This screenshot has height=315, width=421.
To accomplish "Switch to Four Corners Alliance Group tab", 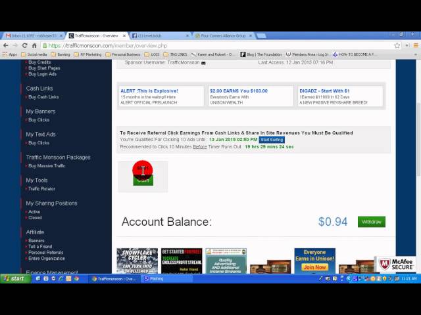I will click(224, 35).
